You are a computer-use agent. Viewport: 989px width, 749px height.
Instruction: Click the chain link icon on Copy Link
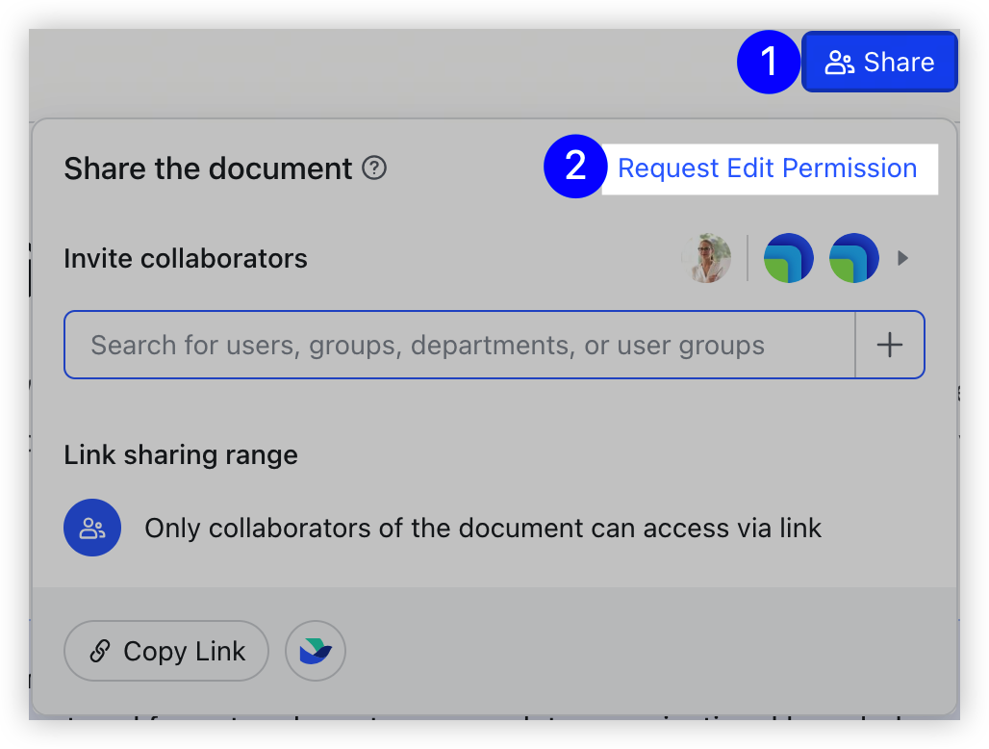coord(99,651)
